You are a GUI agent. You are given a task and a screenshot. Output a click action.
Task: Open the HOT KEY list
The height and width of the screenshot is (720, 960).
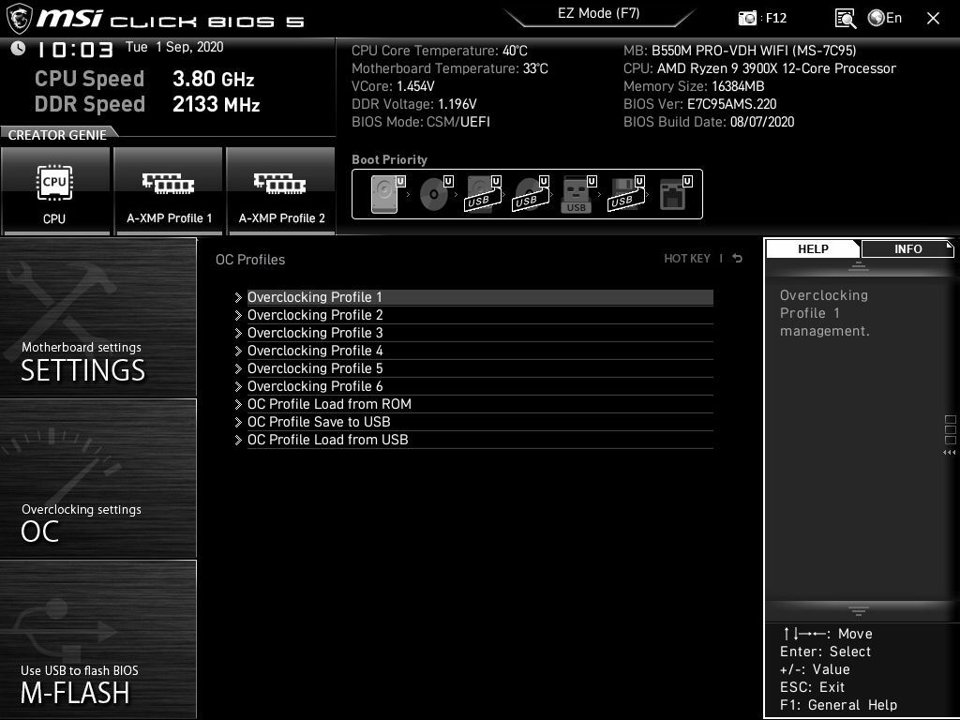pyautogui.click(x=687, y=259)
